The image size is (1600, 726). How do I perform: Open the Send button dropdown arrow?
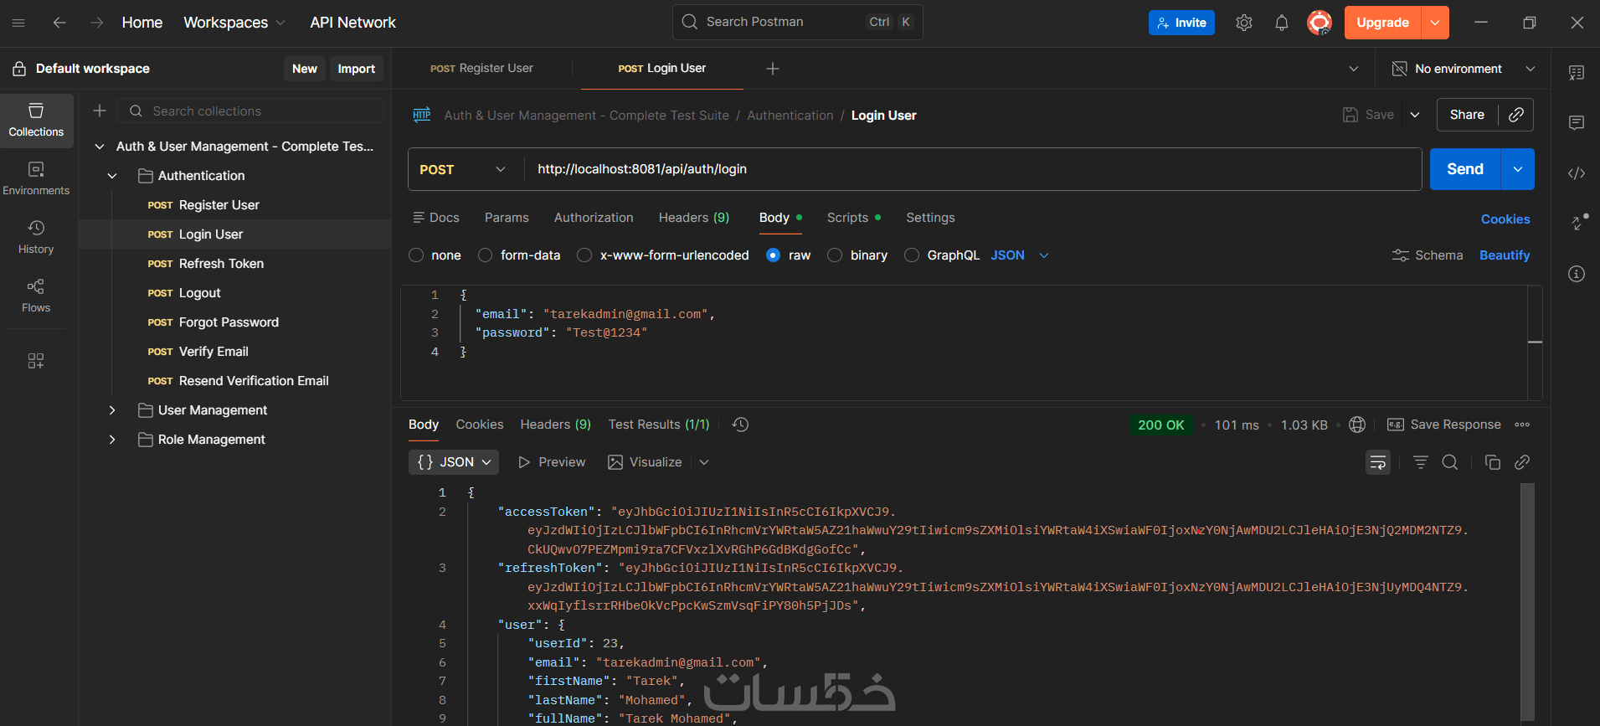[x=1518, y=169]
